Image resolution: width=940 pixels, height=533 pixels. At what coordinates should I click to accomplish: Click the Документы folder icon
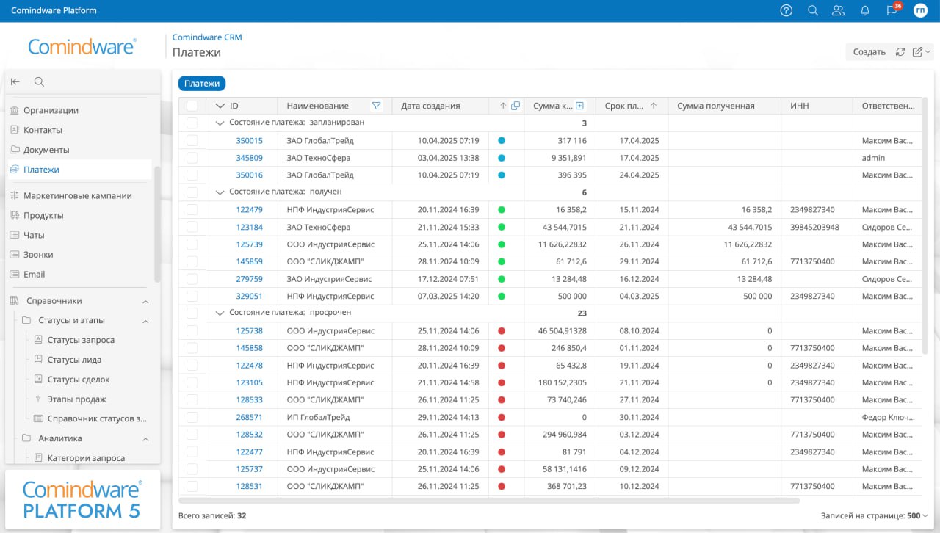14,150
